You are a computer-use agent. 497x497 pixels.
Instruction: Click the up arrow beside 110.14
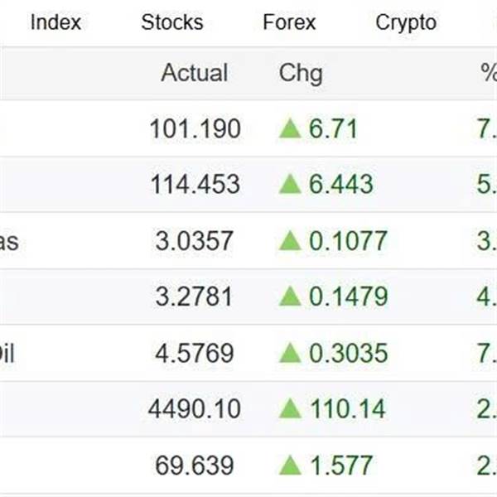pyautogui.click(x=290, y=408)
